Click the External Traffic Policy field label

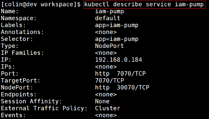click(44, 108)
